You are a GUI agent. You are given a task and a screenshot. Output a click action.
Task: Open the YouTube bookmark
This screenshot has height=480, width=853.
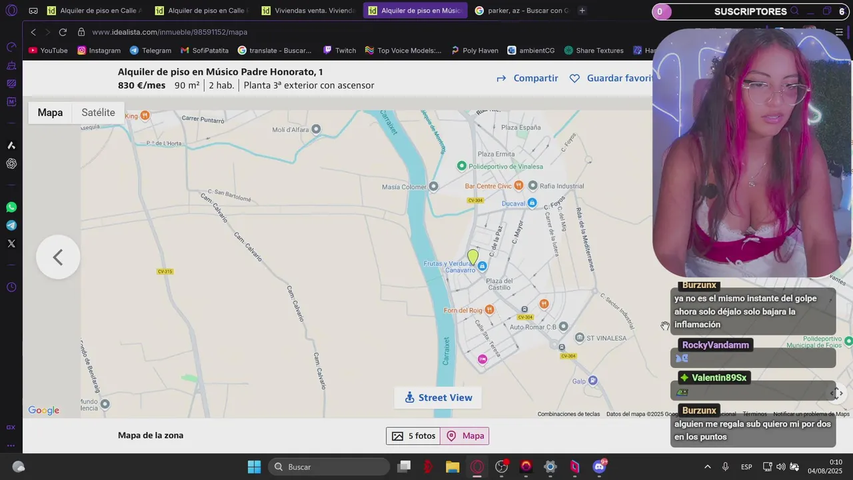[48, 51]
